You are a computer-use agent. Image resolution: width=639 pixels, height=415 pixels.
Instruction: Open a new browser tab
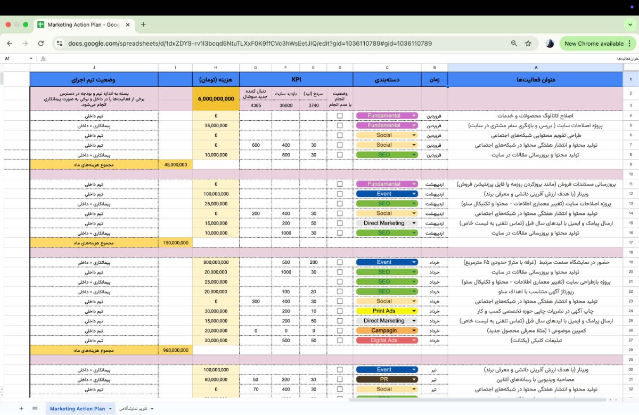pyautogui.click(x=143, y=24)
